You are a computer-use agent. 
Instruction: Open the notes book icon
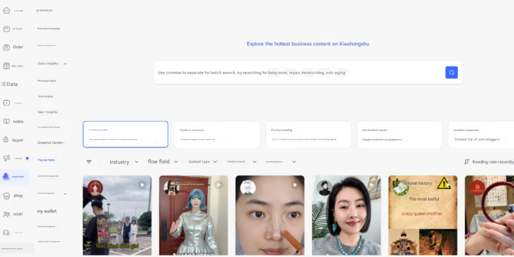(x=6, y=121)
